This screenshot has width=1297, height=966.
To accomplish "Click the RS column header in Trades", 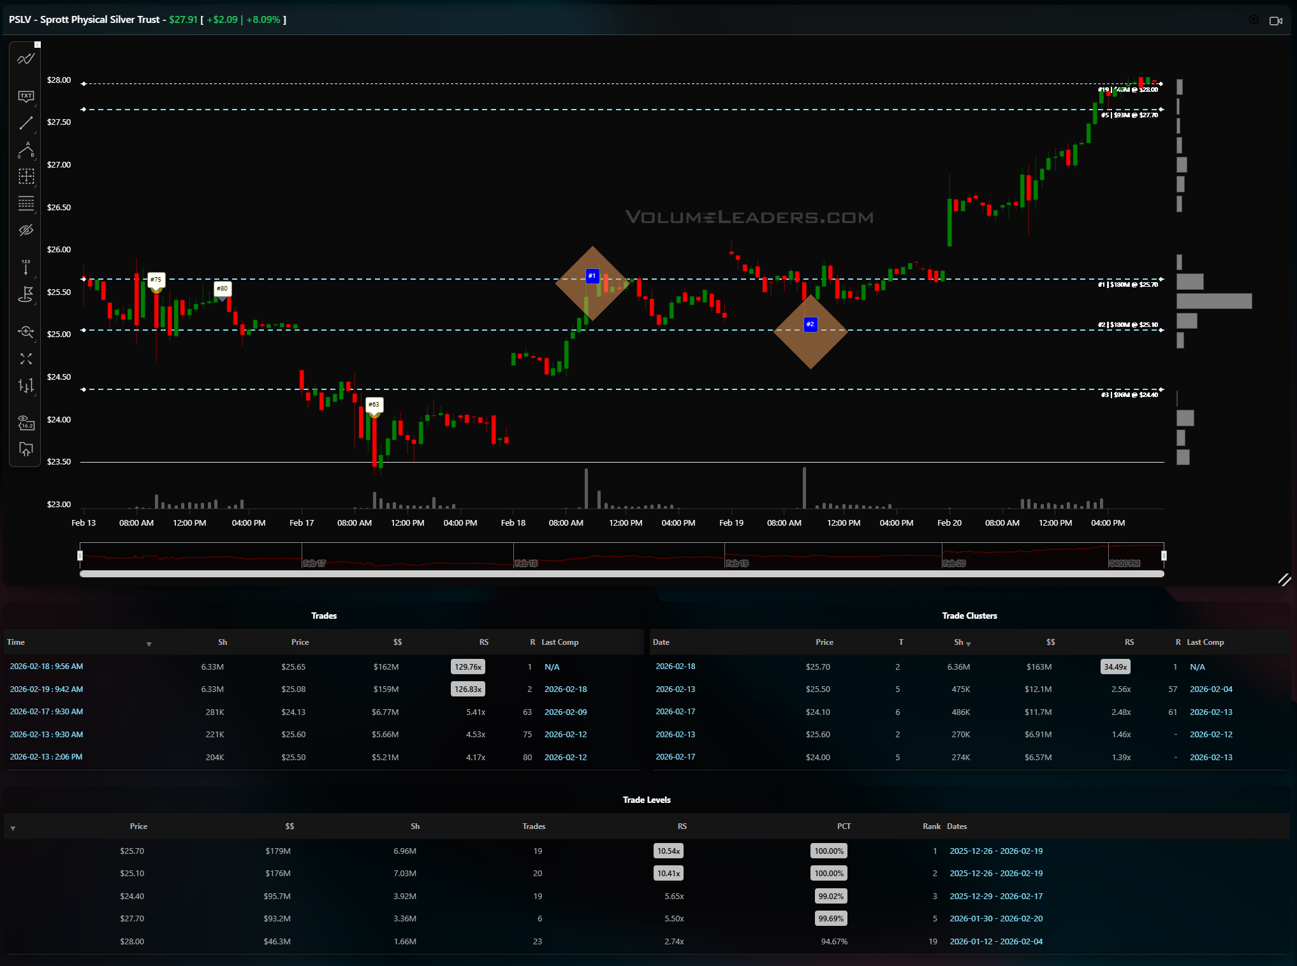I will pos(483,642).
